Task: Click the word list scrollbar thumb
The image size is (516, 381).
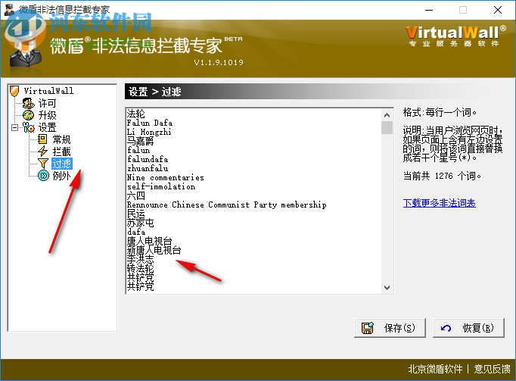Action: (387, 127)
